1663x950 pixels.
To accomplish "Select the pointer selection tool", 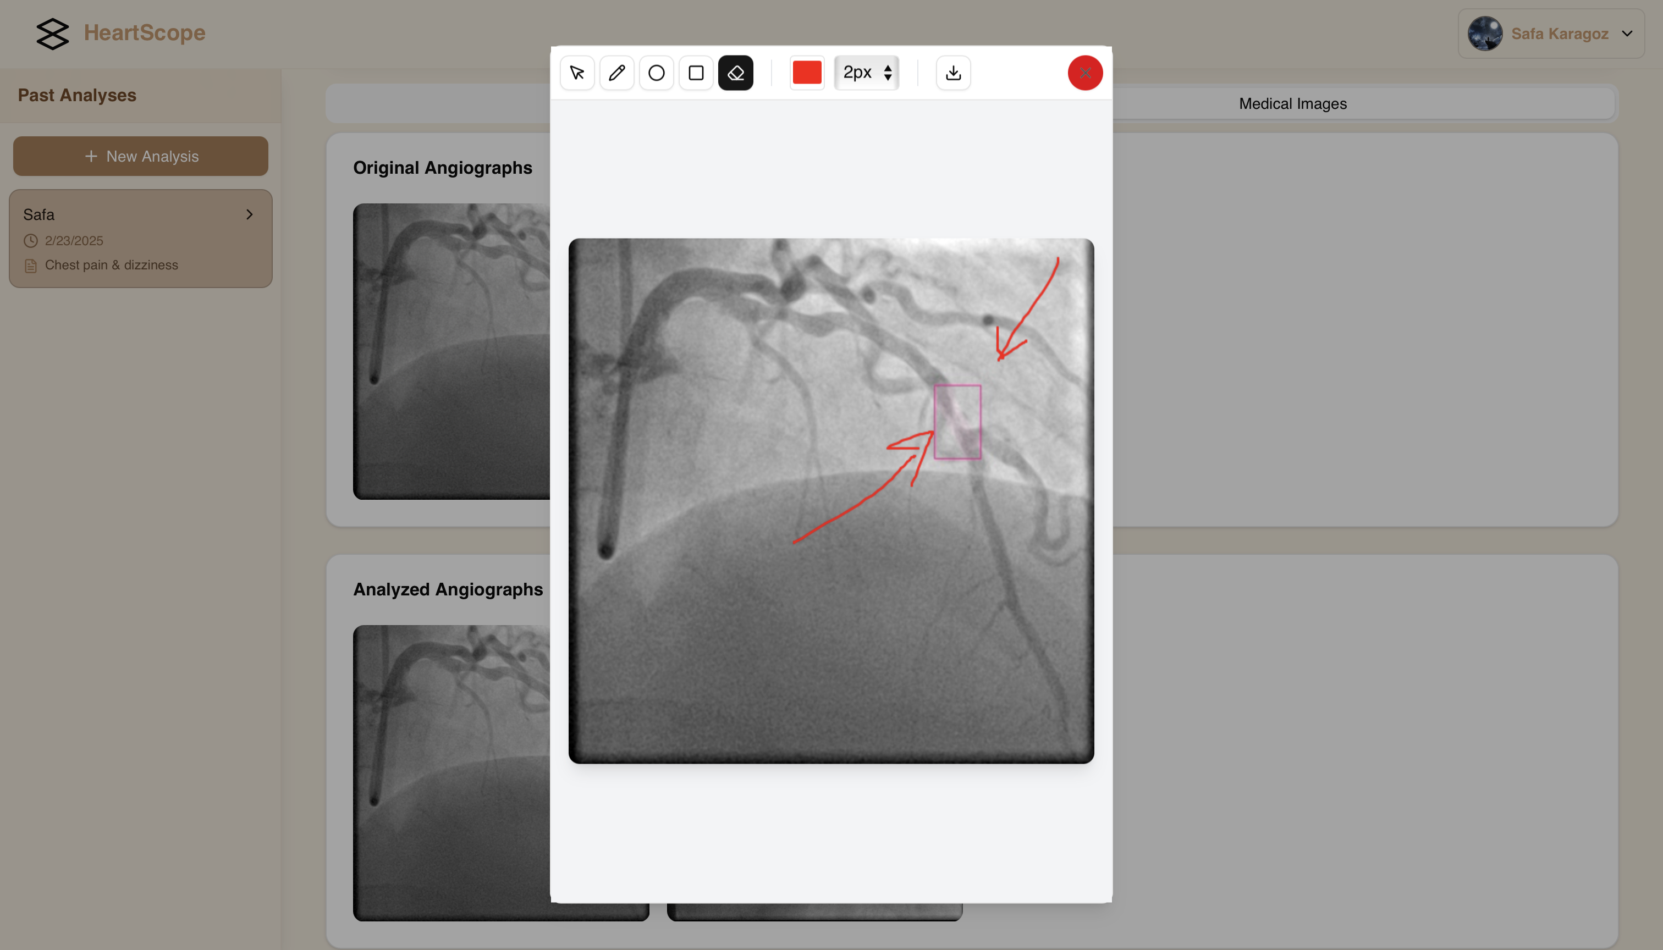I will 577,73.
